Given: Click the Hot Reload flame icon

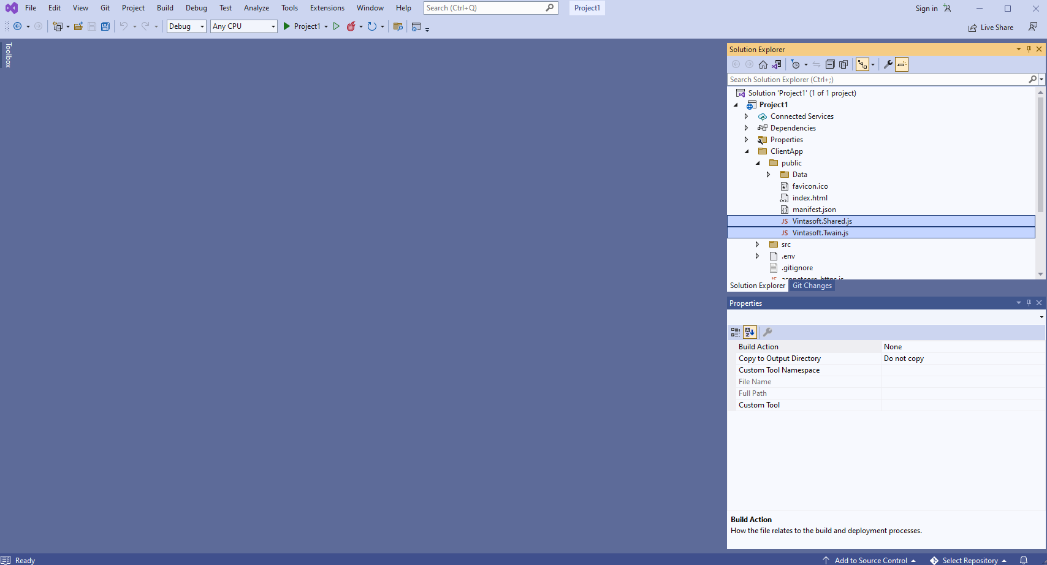Looking at the screenshot, I should (x=351, y=26).
